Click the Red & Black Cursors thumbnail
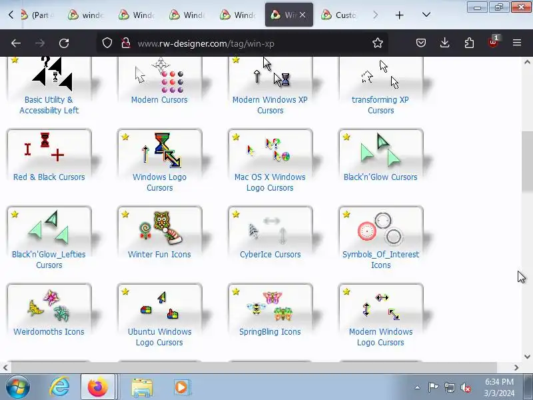533x400 pixels. [x=49, y=149]
